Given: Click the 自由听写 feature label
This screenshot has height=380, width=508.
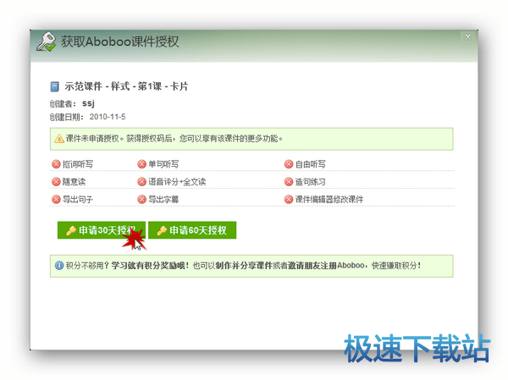Looking at the screenshot, I should tap(311, 164).
